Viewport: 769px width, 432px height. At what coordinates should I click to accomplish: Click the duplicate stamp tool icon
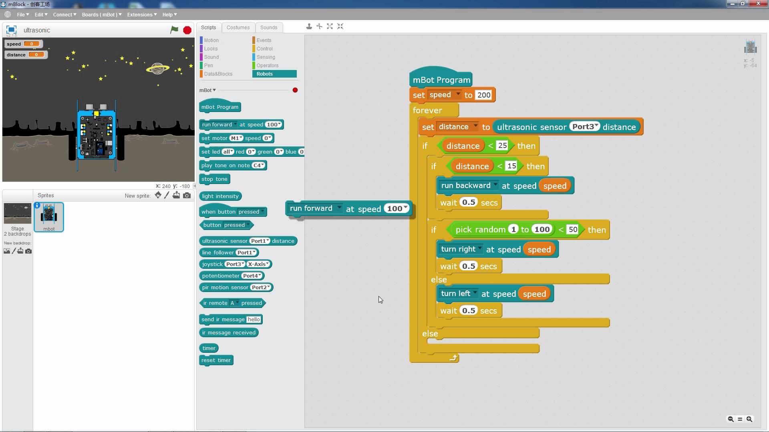(309, 26)
